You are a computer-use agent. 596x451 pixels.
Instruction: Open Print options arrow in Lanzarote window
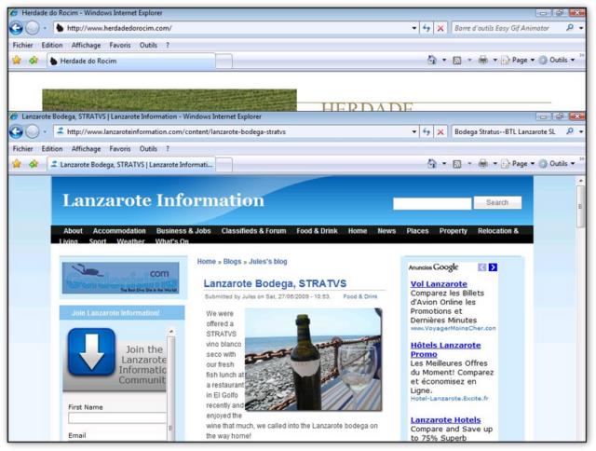pos(494,164)
